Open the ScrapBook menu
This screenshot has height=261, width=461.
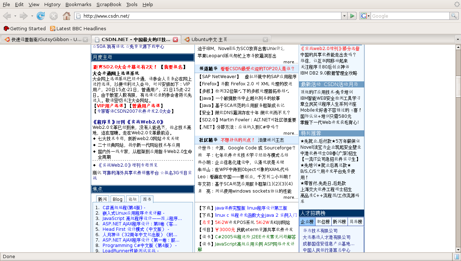coord(109,4)
